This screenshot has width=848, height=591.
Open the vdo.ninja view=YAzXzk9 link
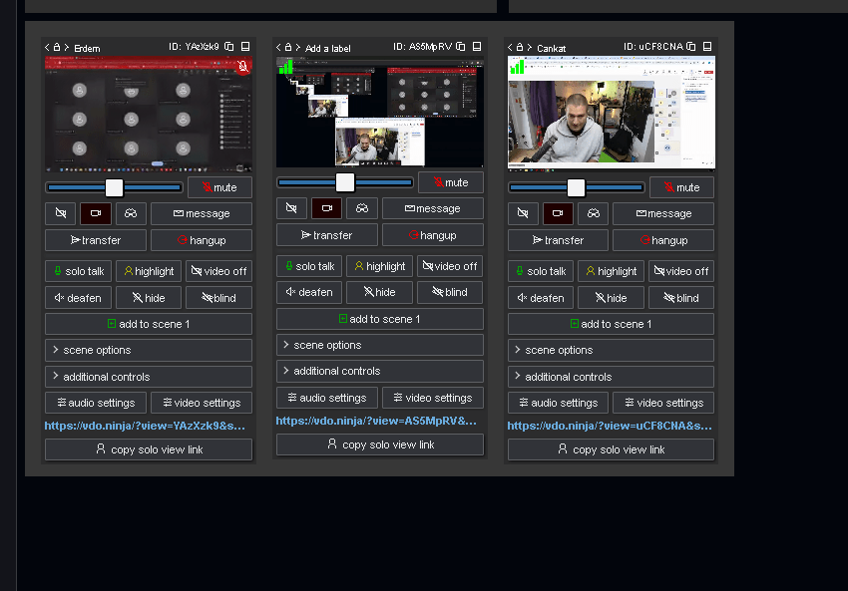145,426
